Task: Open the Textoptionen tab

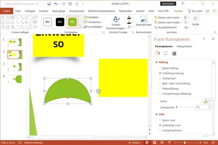Action: tap(184, 46)
